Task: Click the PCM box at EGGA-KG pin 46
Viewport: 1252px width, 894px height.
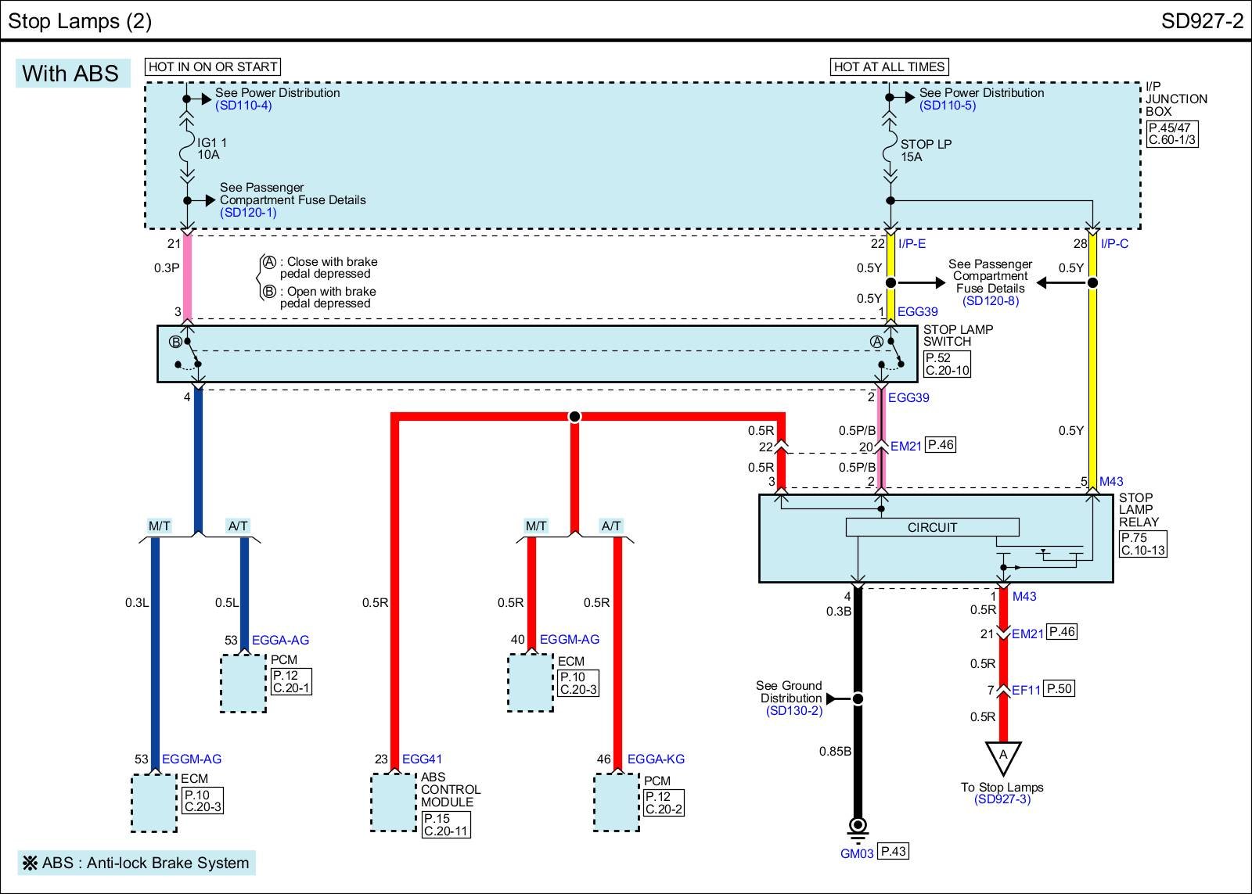Action: pyautogui.click(x=617, y=802)
